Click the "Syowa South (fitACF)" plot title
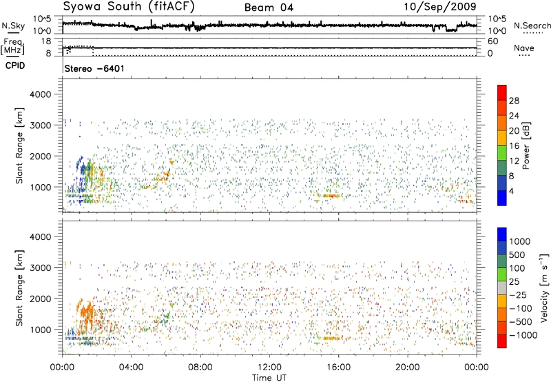Image resolution: width=551 pixels, height=382 pixels. tap(128, 7)
